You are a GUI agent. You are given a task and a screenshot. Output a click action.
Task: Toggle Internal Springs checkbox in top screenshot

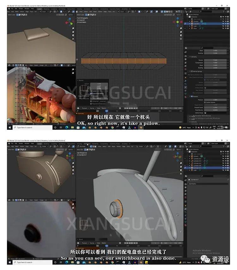point(192,71)
